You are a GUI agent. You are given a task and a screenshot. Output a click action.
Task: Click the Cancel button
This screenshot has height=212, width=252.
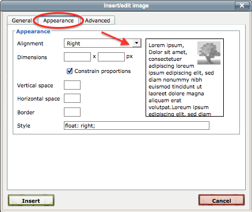(222, 201)
